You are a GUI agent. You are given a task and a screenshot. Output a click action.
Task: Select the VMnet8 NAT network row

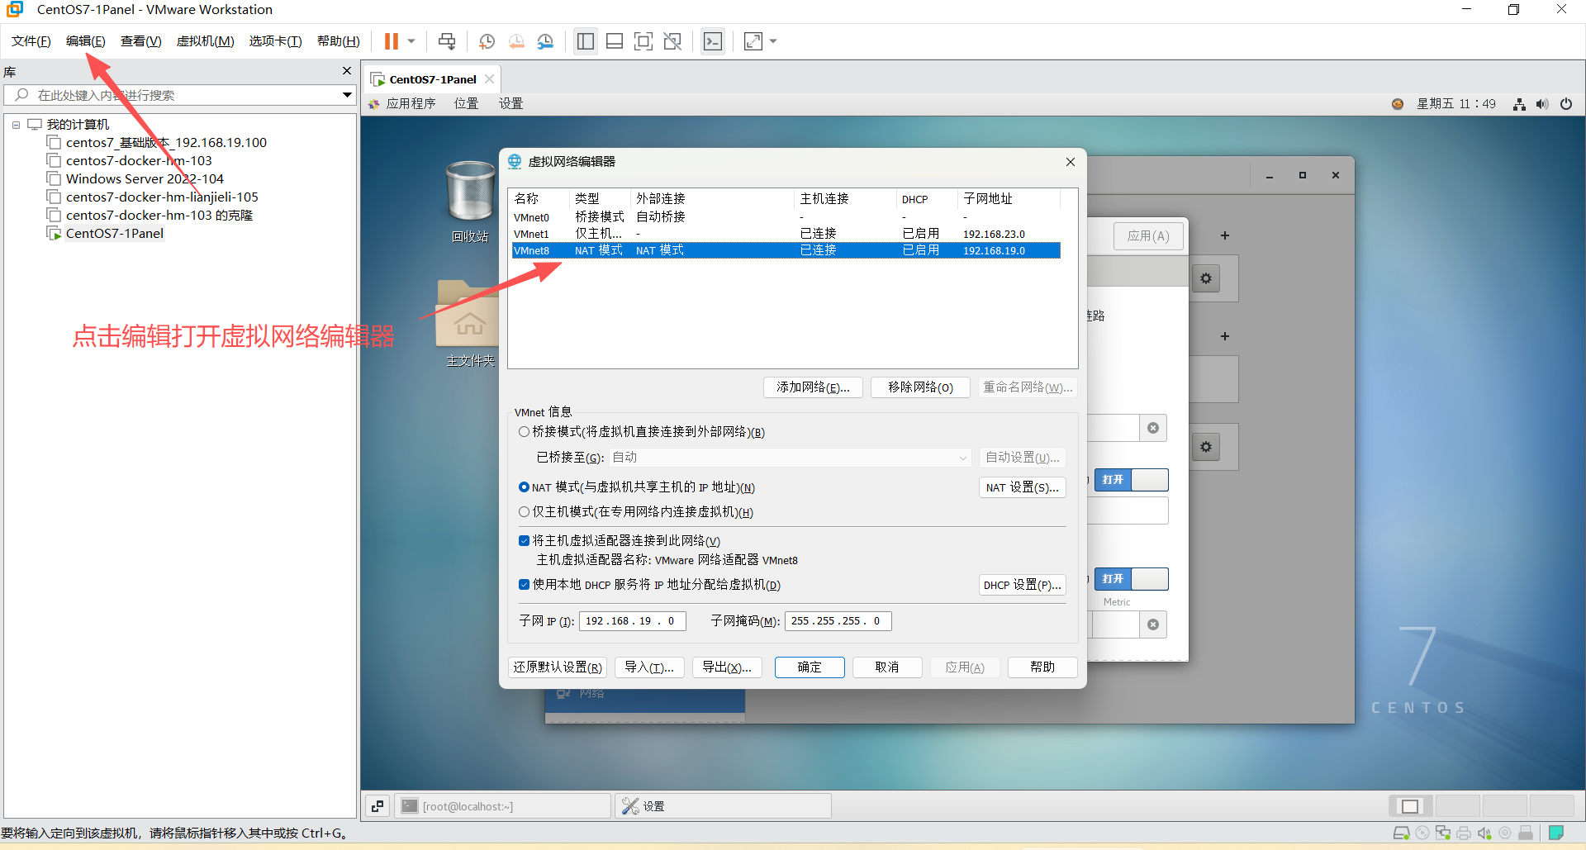click(786, 250)
